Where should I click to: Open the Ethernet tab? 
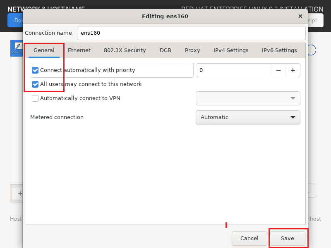click(x=79, y=50)
